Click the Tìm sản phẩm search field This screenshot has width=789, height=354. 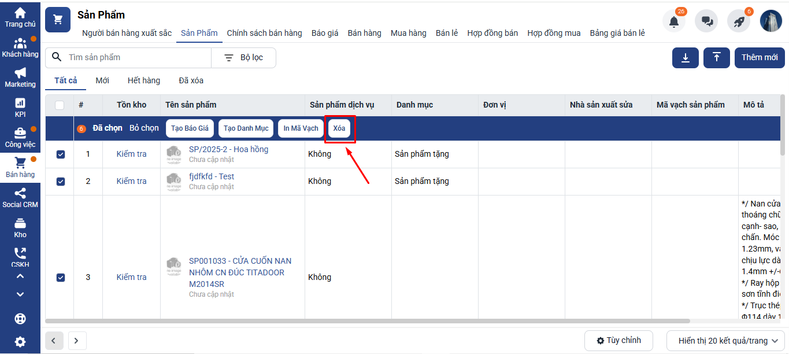[x=136, y=58]
